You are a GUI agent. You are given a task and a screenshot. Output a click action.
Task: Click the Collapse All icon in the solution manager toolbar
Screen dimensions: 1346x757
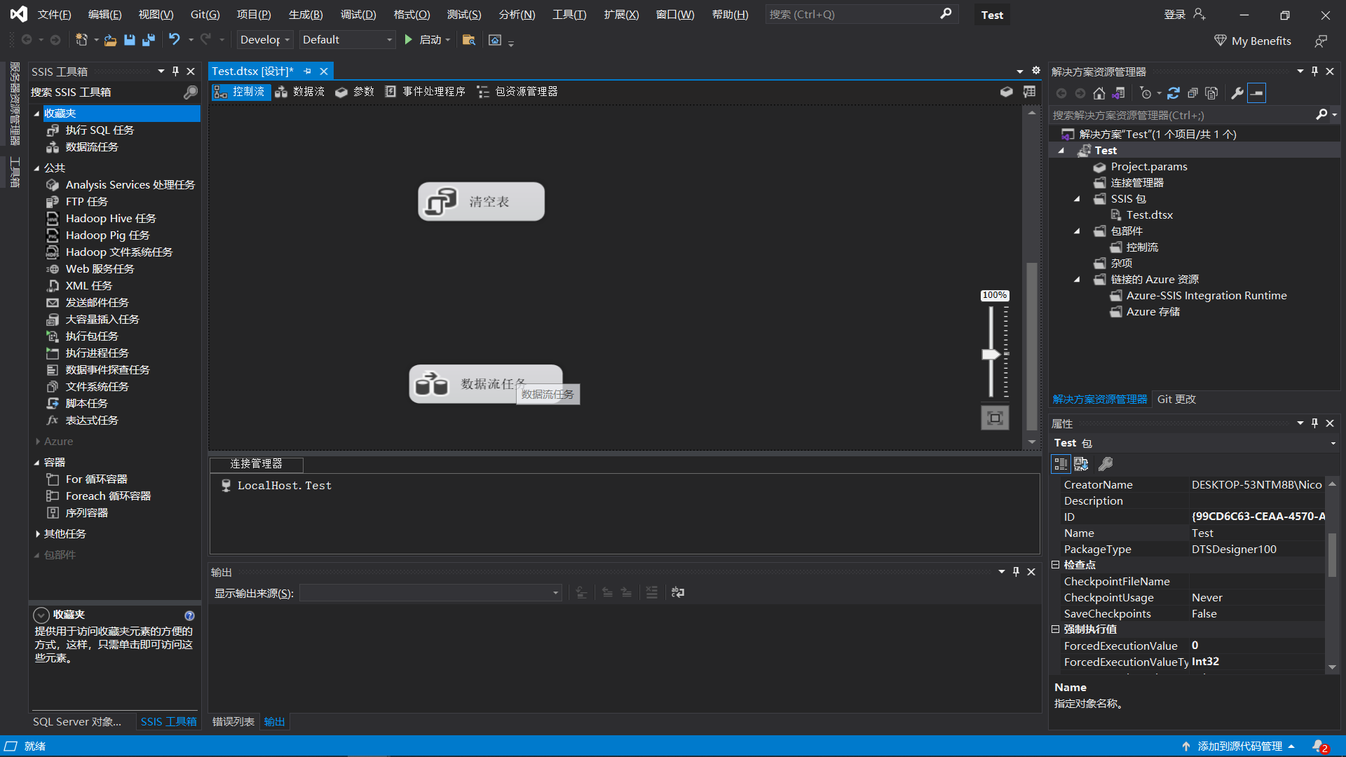(1192, 93)
